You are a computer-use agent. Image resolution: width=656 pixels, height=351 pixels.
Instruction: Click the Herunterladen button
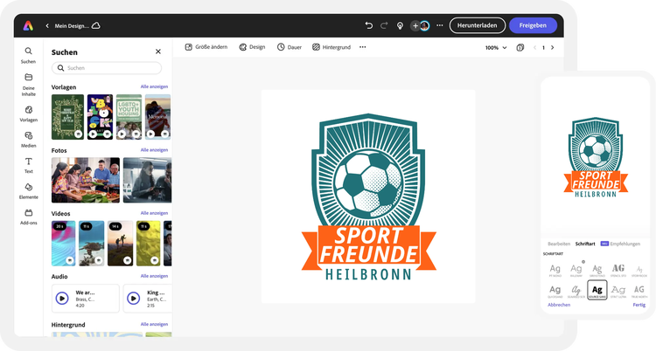pyautogui.click(x=478, y=25)
